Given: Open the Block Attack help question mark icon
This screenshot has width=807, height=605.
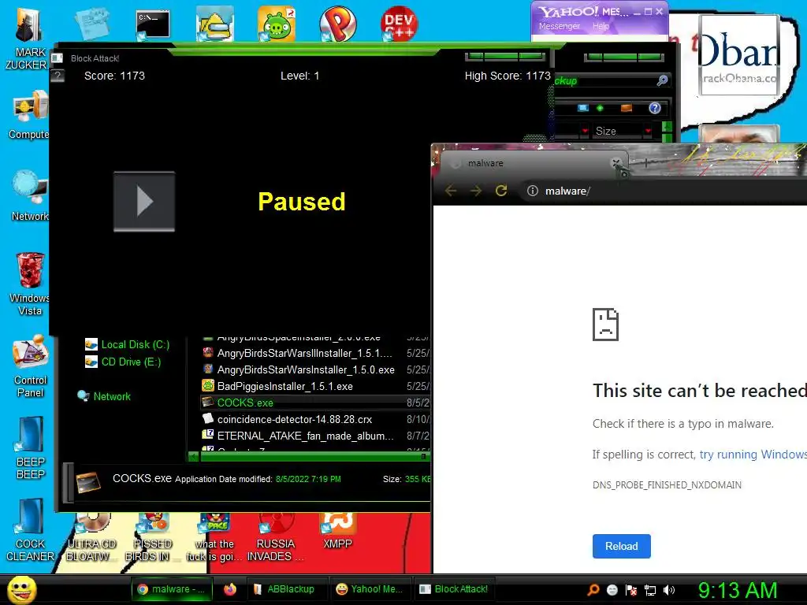Looking at the screenshot, I should (x=58, y=76).
